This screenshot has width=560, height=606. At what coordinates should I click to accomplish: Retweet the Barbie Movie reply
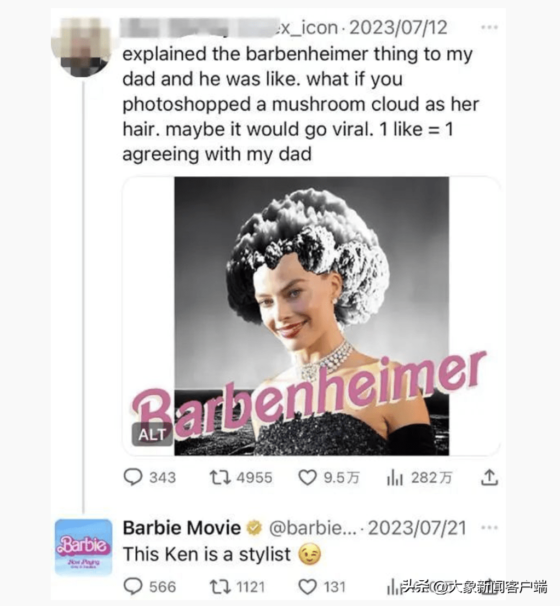(237, 587)
